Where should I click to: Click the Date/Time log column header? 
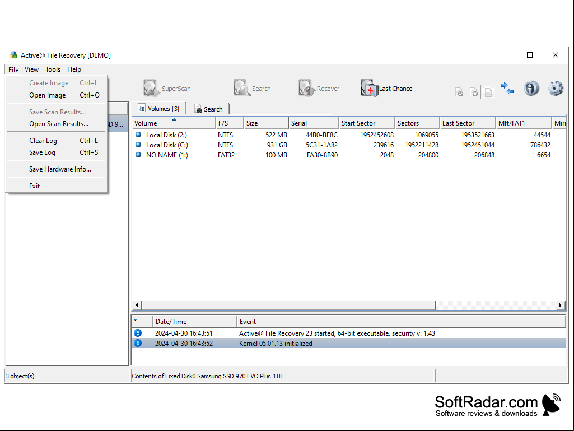195,321
